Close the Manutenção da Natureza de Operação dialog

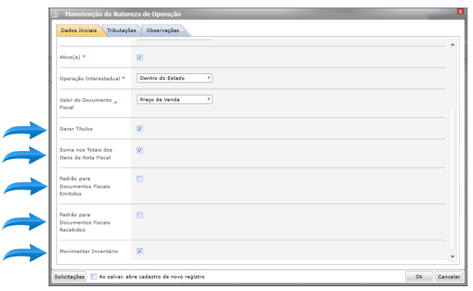point(460,12)
